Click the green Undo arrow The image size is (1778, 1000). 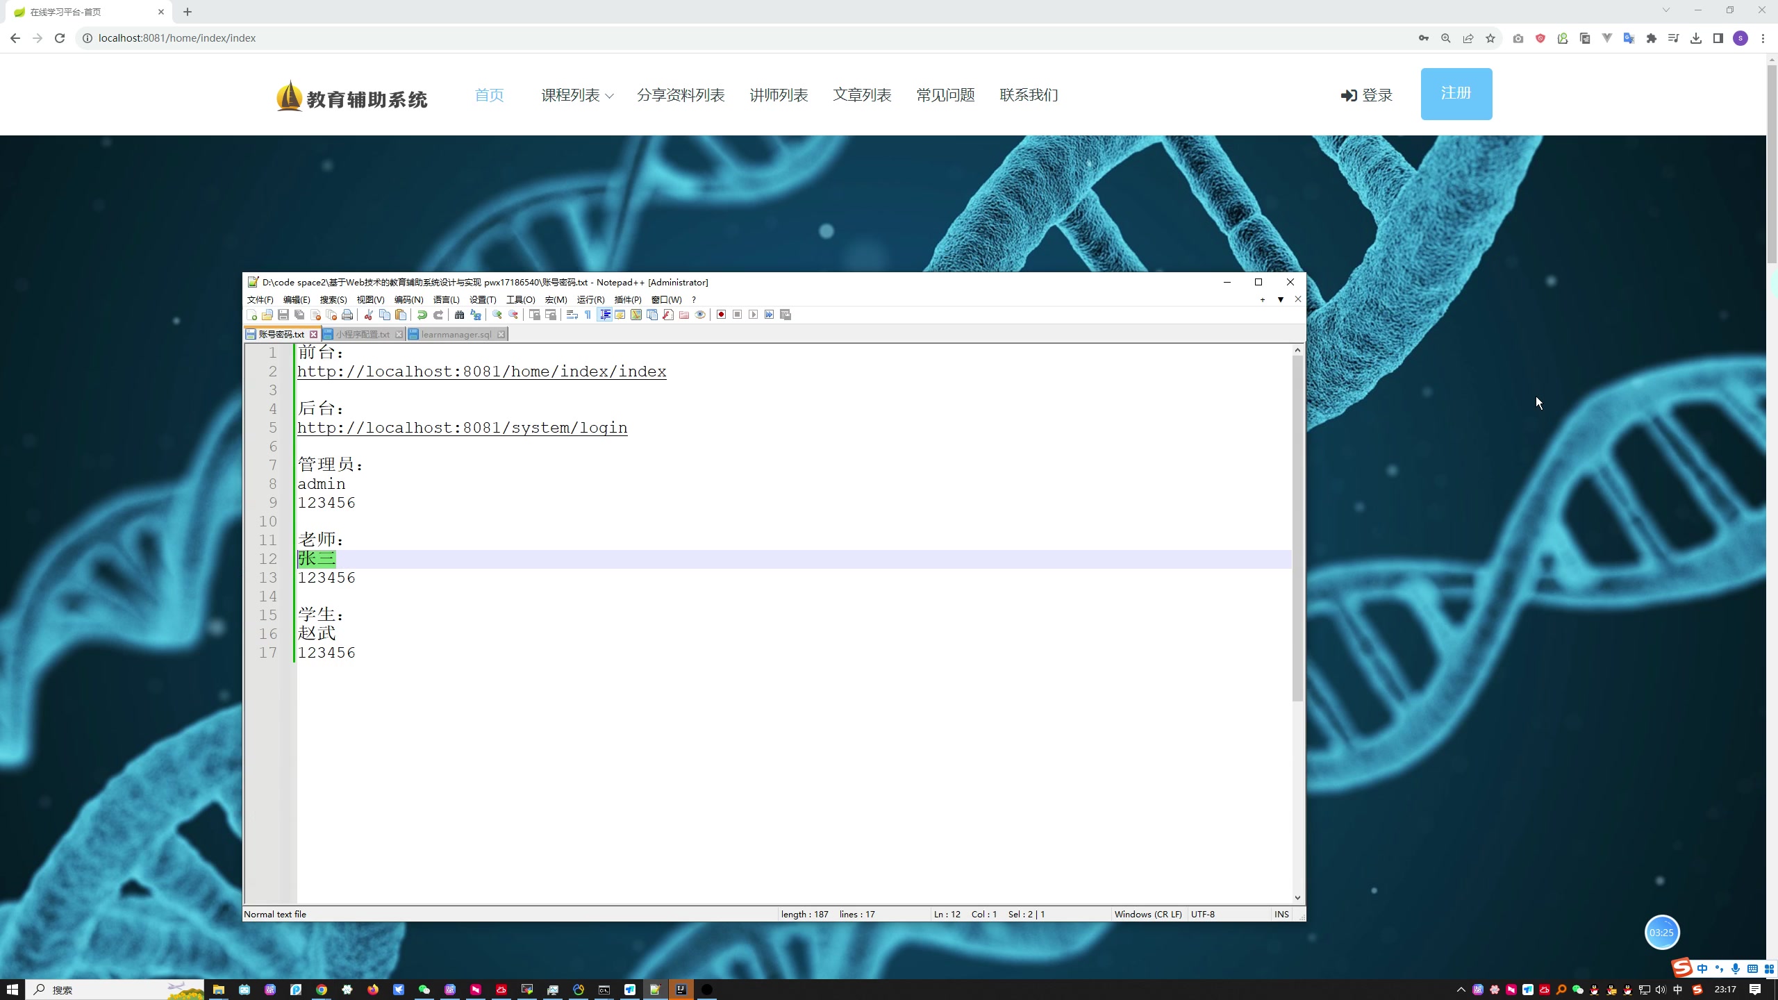(422, 315)
